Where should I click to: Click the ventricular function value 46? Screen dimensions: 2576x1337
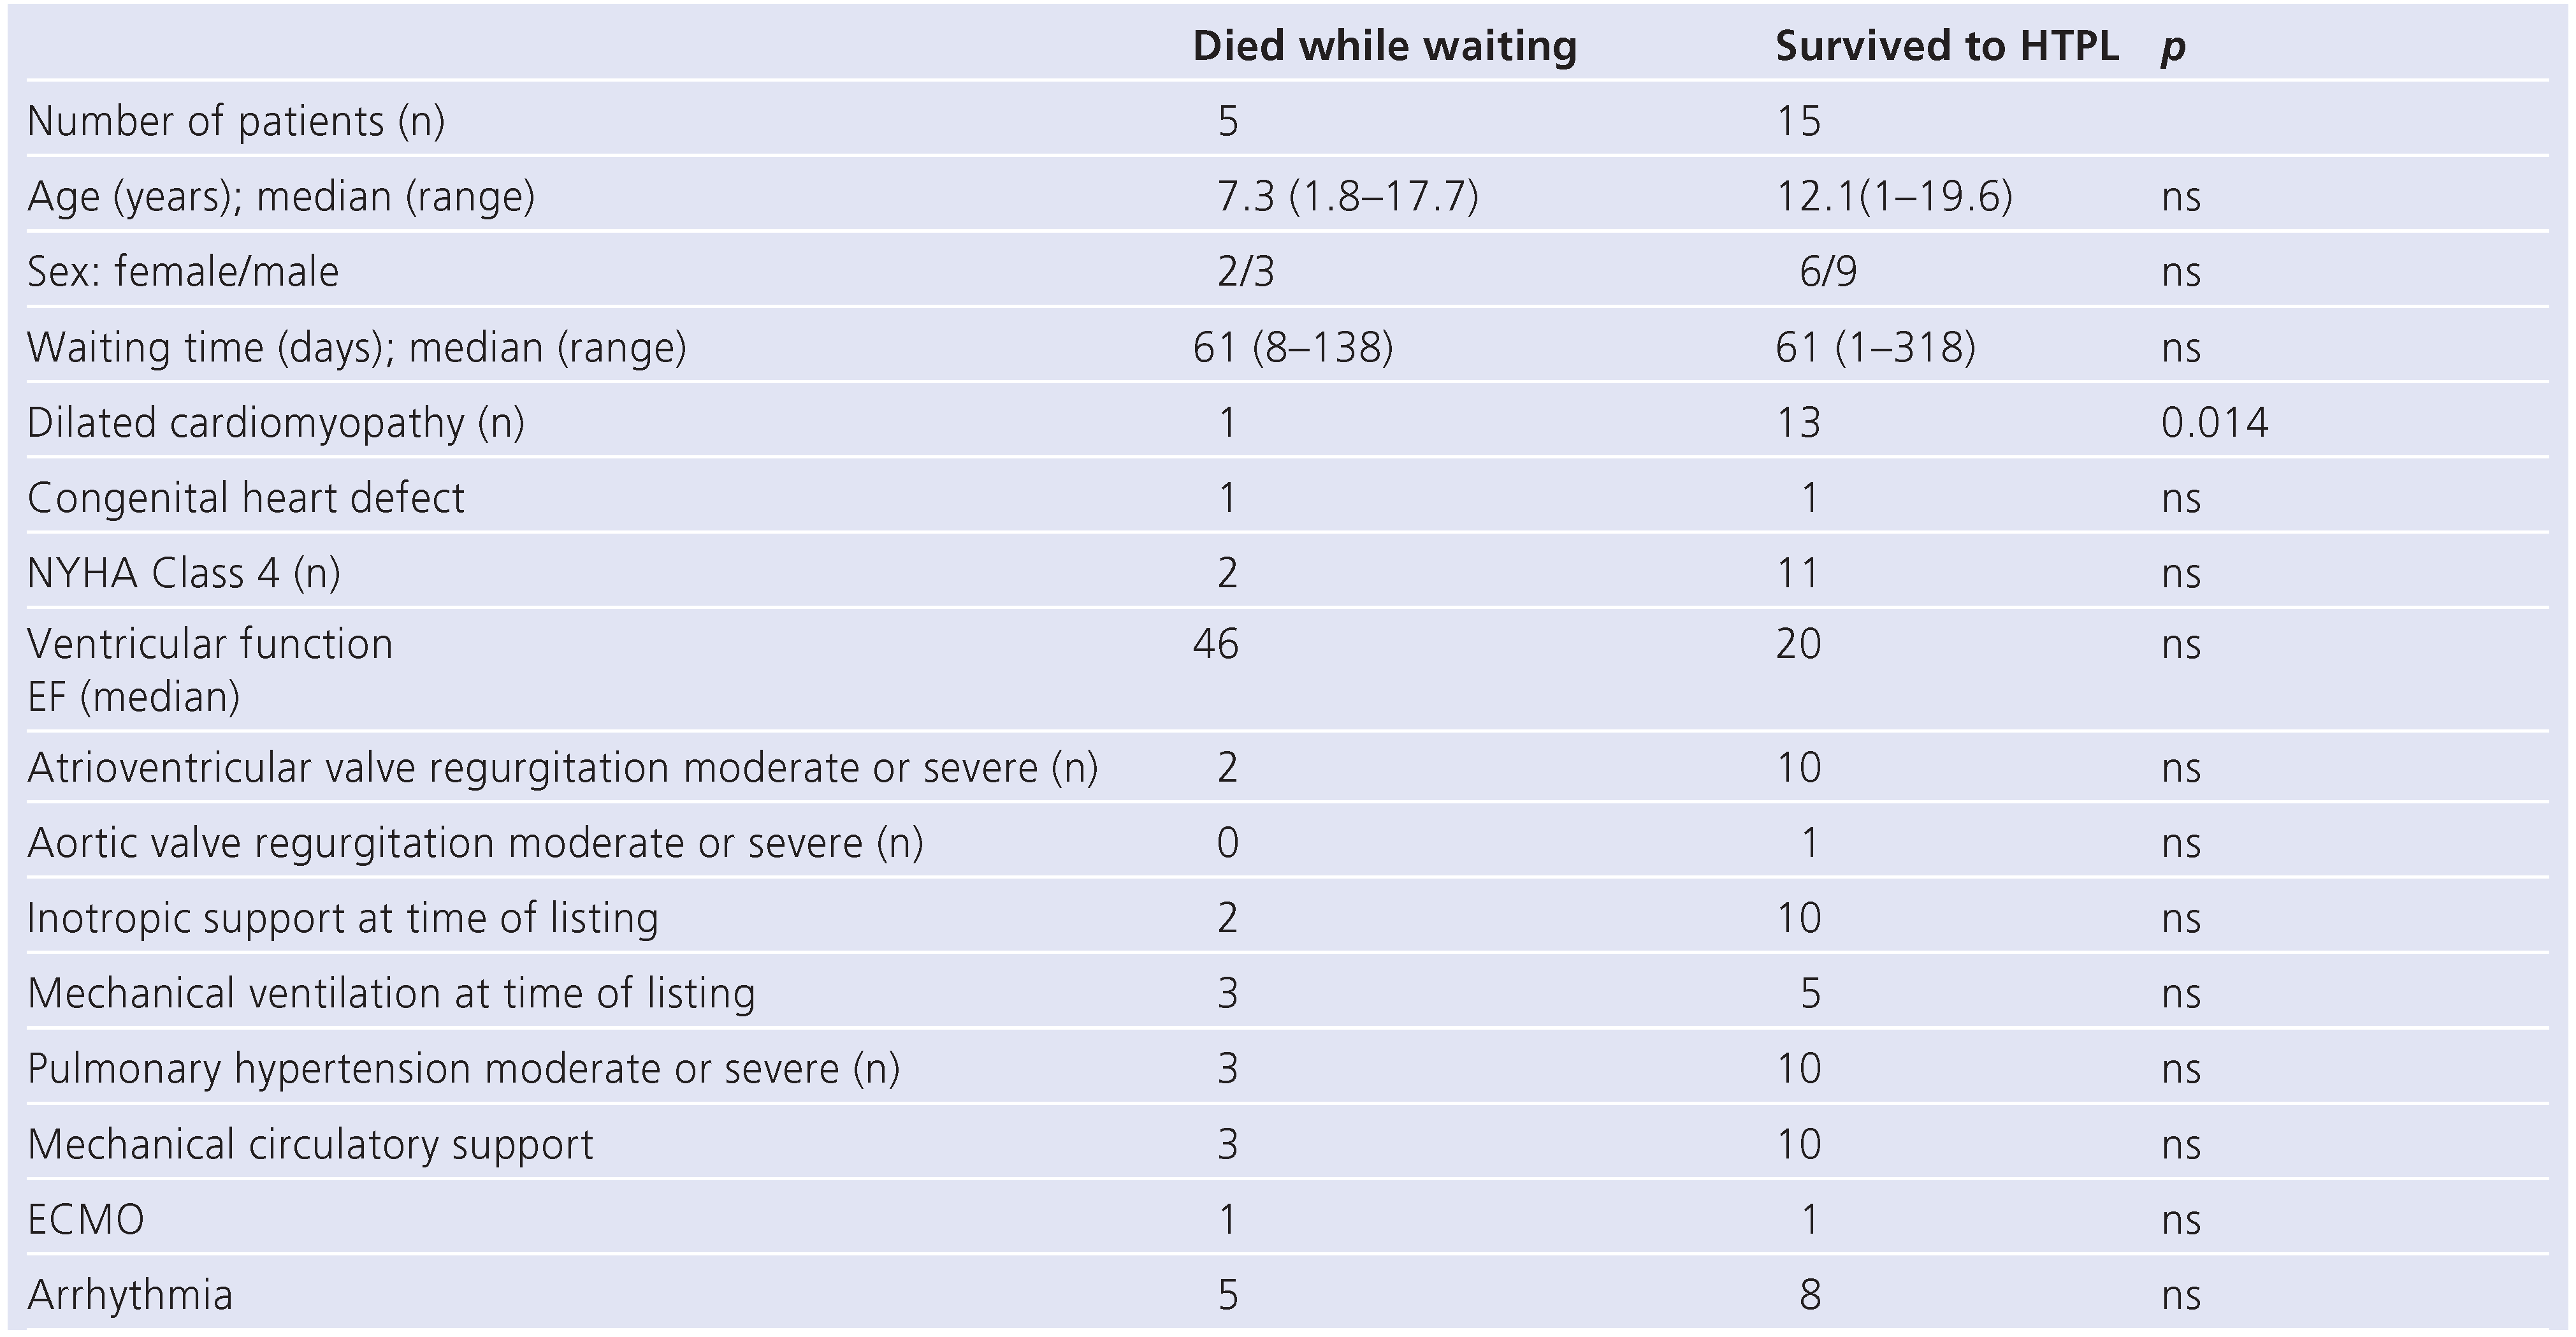point(1215,643)
